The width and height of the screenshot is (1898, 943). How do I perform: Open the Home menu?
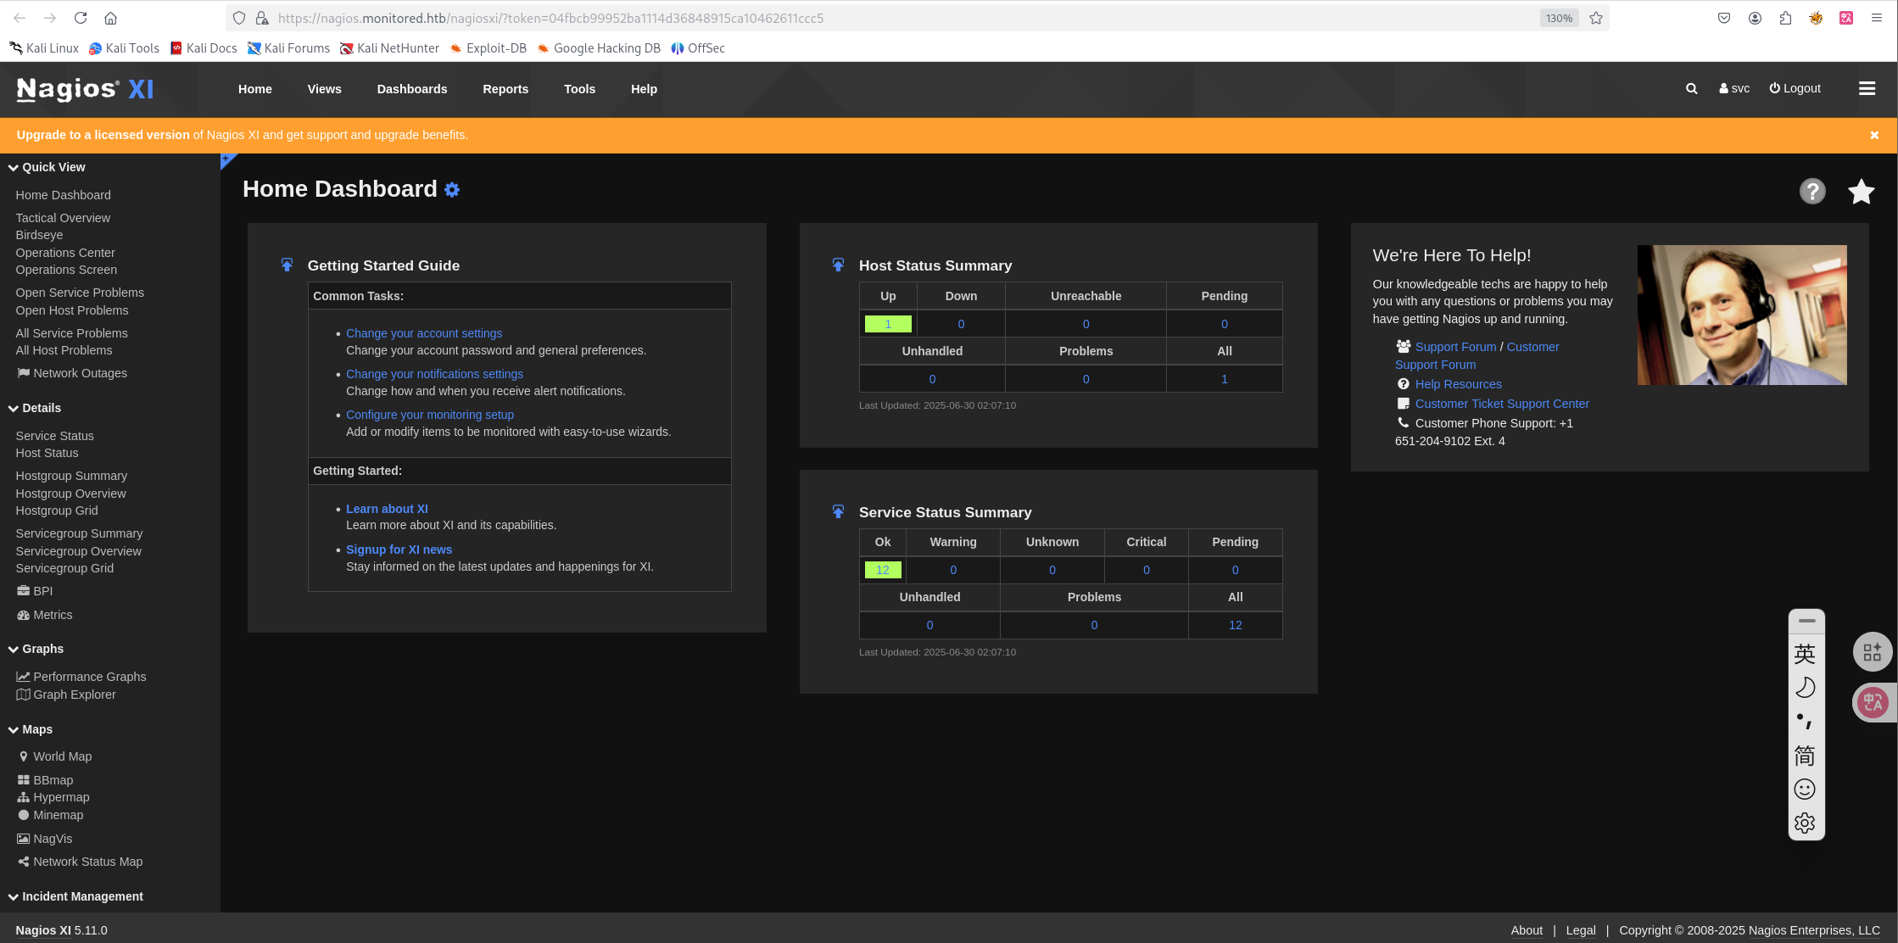point(255,89)
